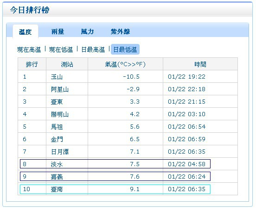Show the 現在高溫 ranking
The width and height of the screenshot is (256, 211).
[29, 50]
